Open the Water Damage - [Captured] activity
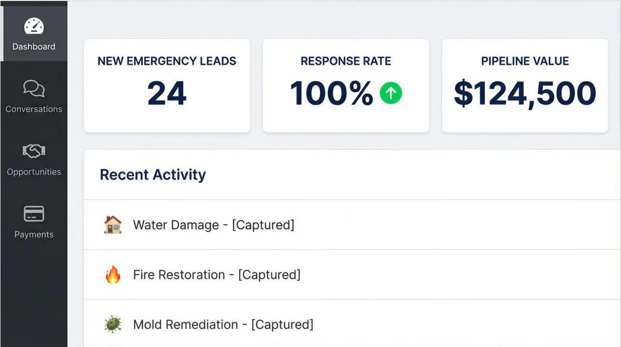621x347 pixels. 214,225
